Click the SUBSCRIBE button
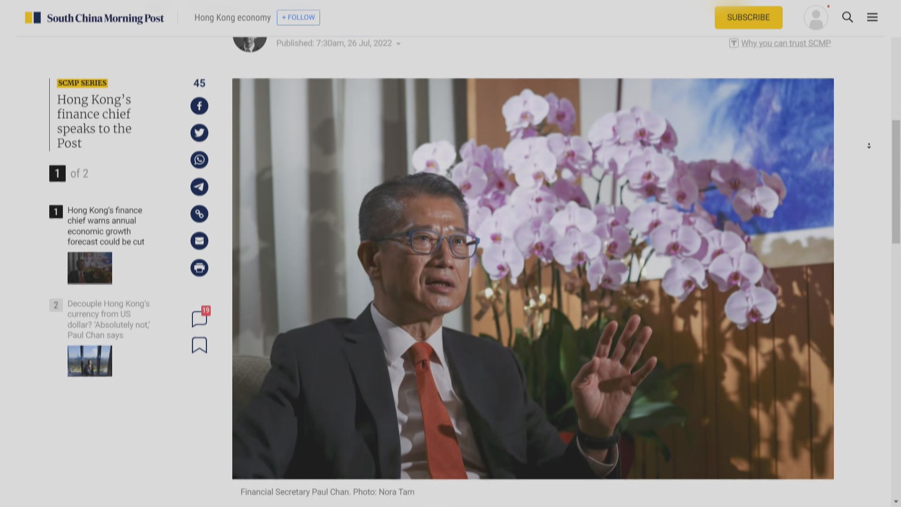Image resolution: width=901 pixels, height=507 pixels. coord(748,17)
